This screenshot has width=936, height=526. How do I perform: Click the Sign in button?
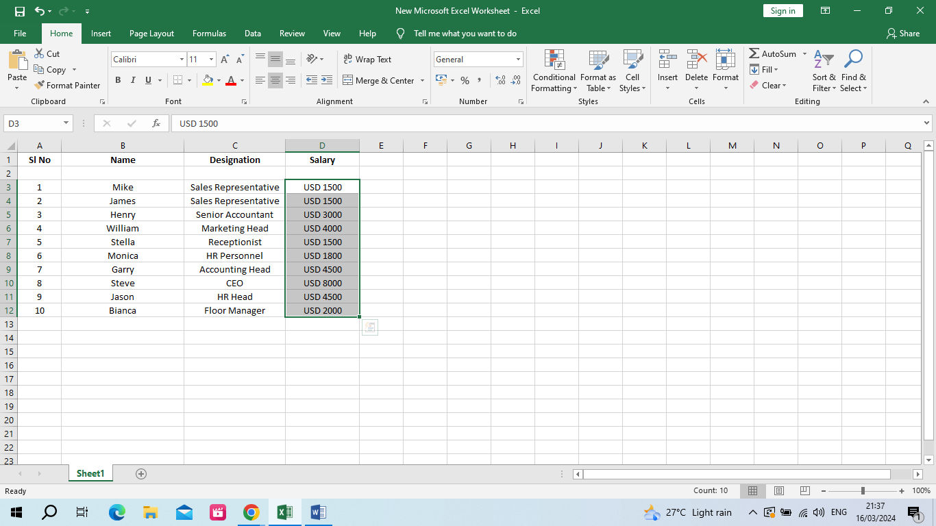pyautogui.click(x=783, y=10)
